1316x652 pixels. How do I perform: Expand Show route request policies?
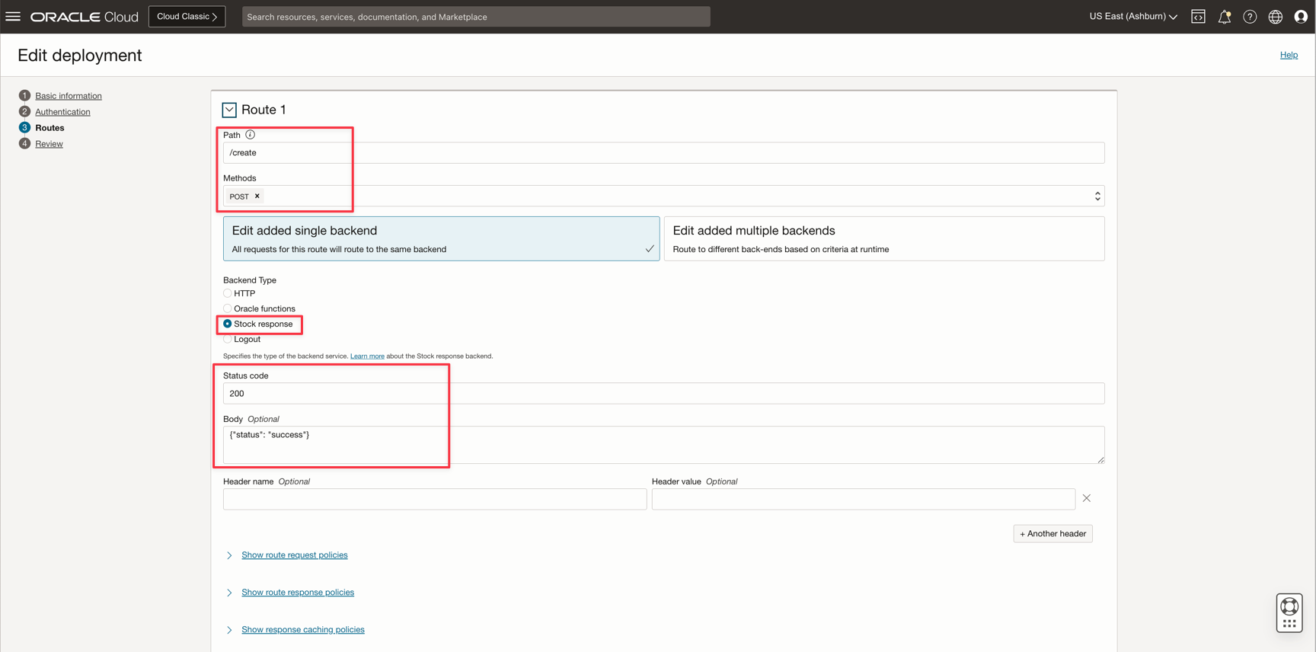pyautogui.click(x=294, y=555)
